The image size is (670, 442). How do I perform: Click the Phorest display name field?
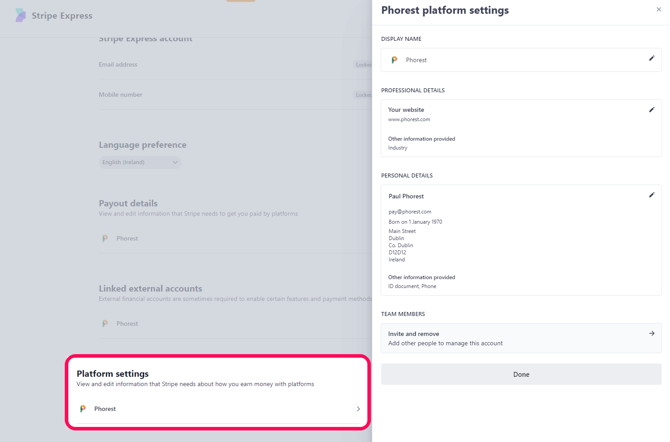(521, 60)
